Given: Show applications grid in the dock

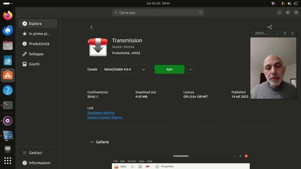Looking at the screenshot, I should point(8,161).
